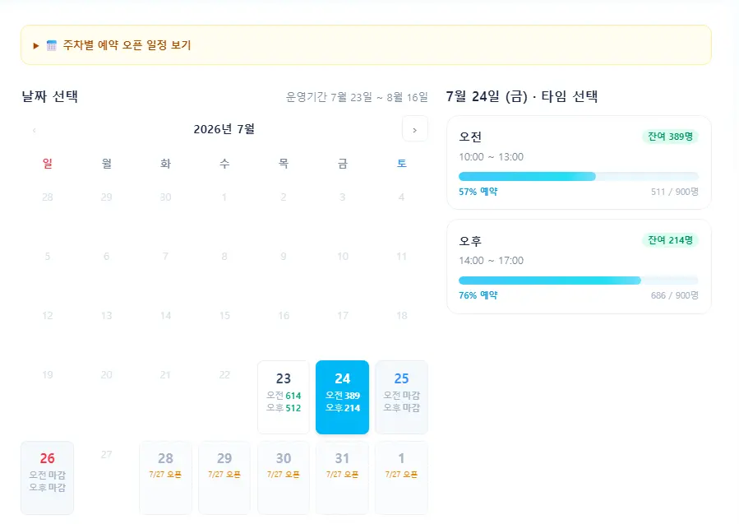Click the sold-out July 25 date cell

[x=401, y=397]
